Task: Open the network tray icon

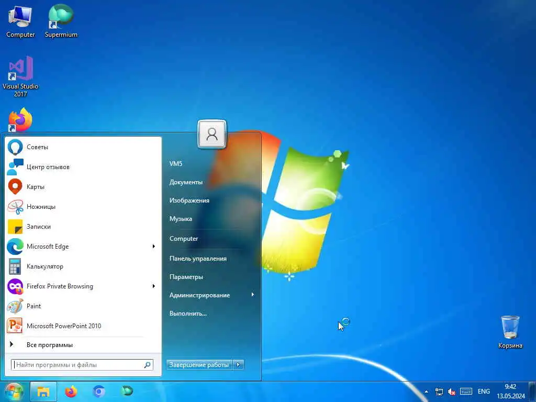Action: coord(439,392)
